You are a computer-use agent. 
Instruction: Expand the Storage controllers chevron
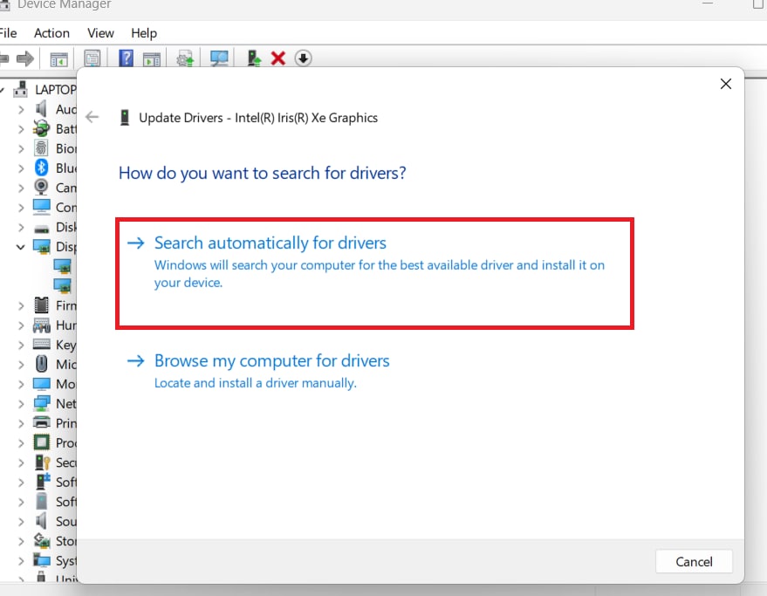pos(21,541)
